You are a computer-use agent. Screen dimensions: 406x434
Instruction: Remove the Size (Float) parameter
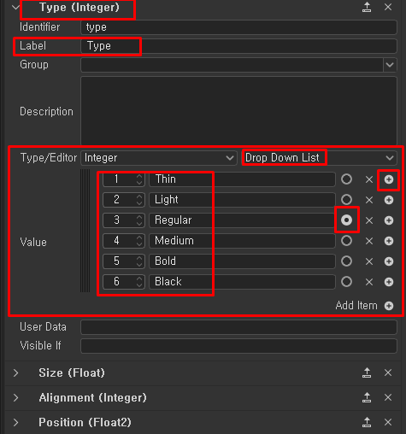click(x=388, y=372)
